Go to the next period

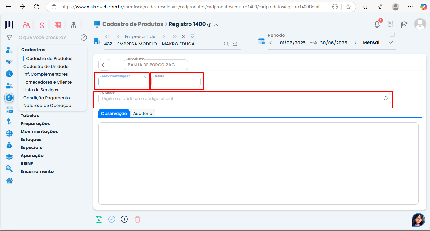click(355, 43)
